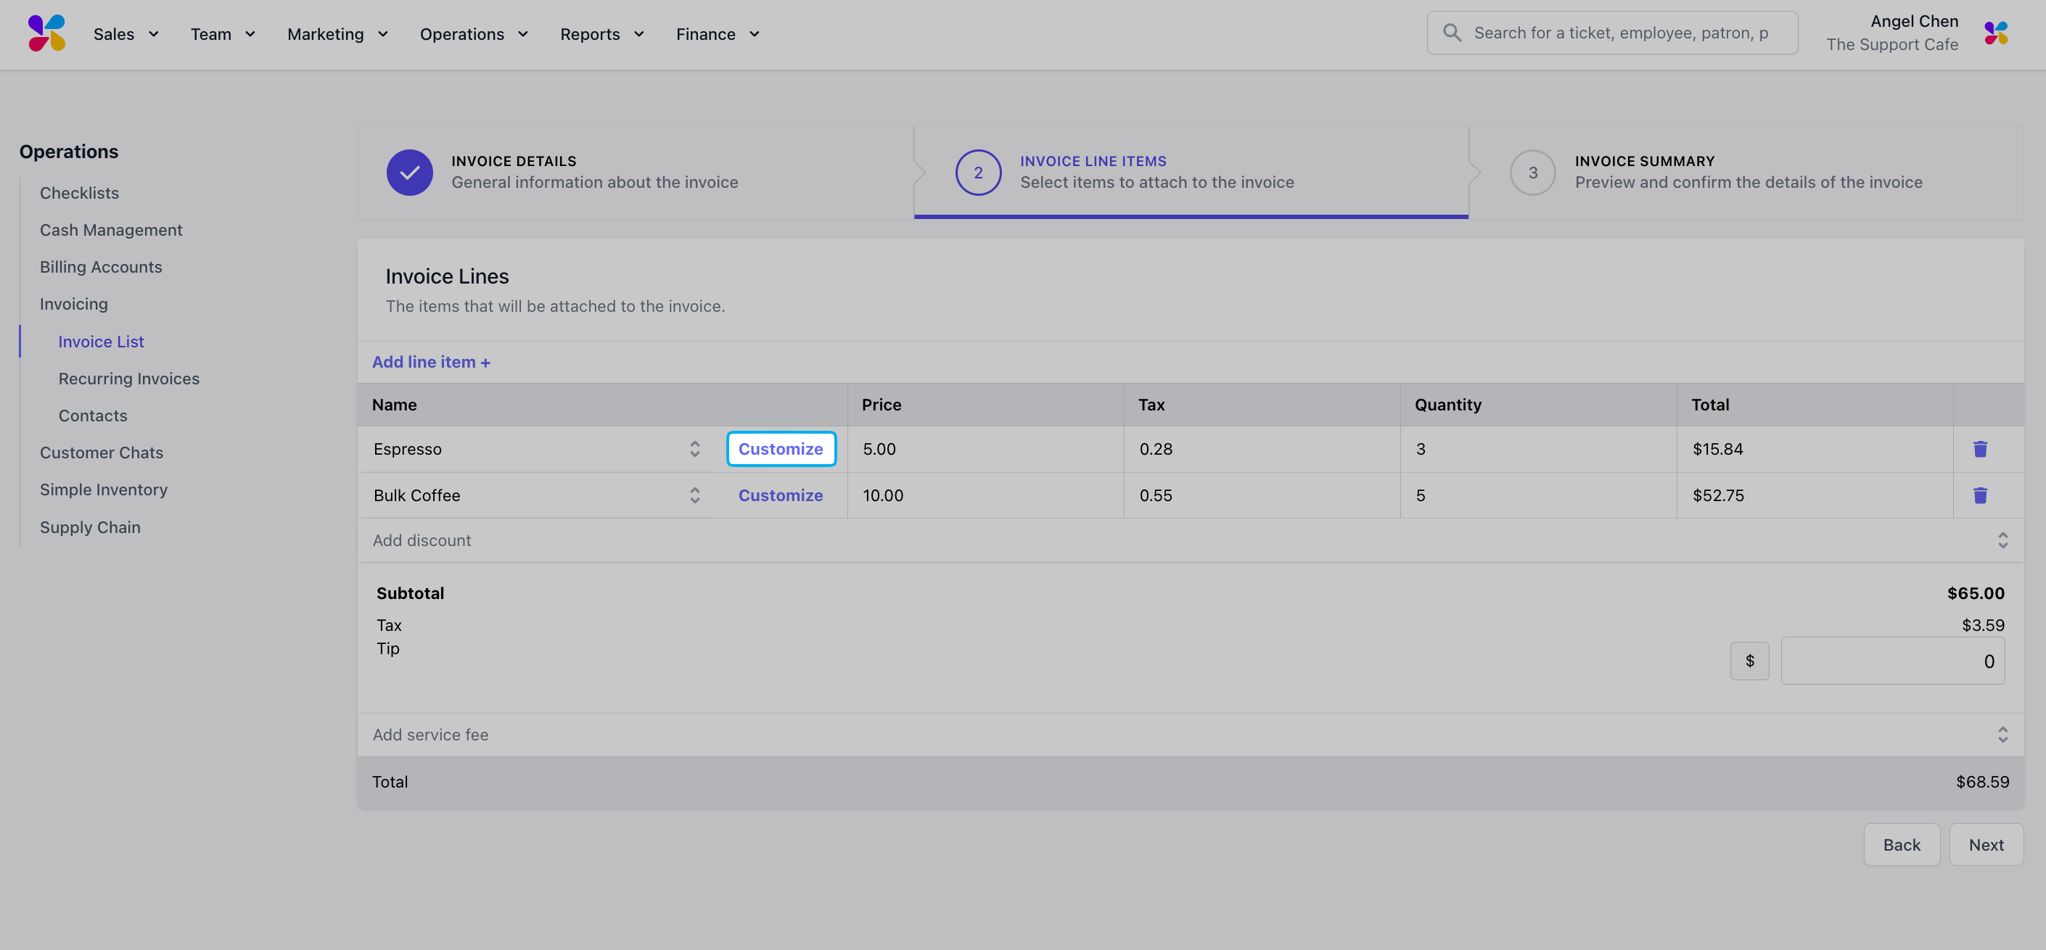Click the Angel Chen user name
2046x950 pixels.
pos(1914,22)
